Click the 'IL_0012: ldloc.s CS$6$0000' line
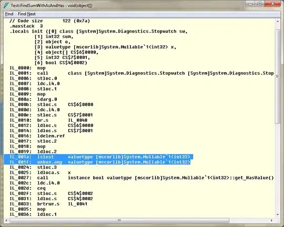 click(x=52, y=125)
